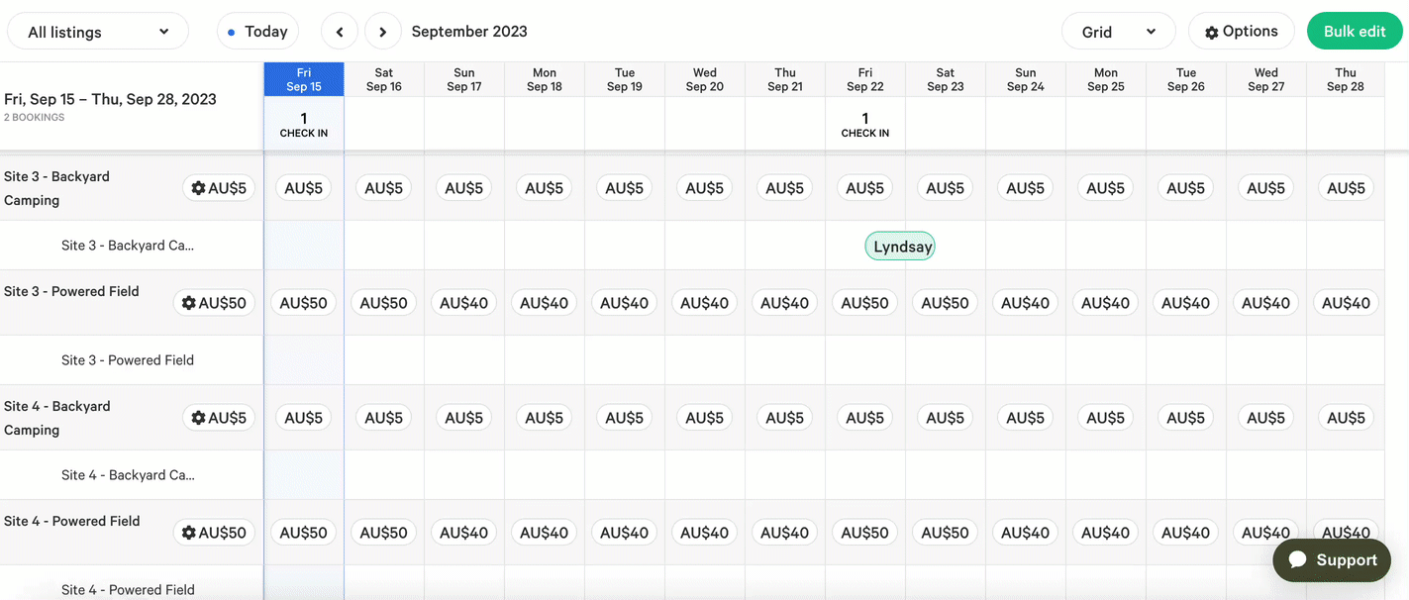
Task: Open the Options gear menu
Action: click(1242, 32)
